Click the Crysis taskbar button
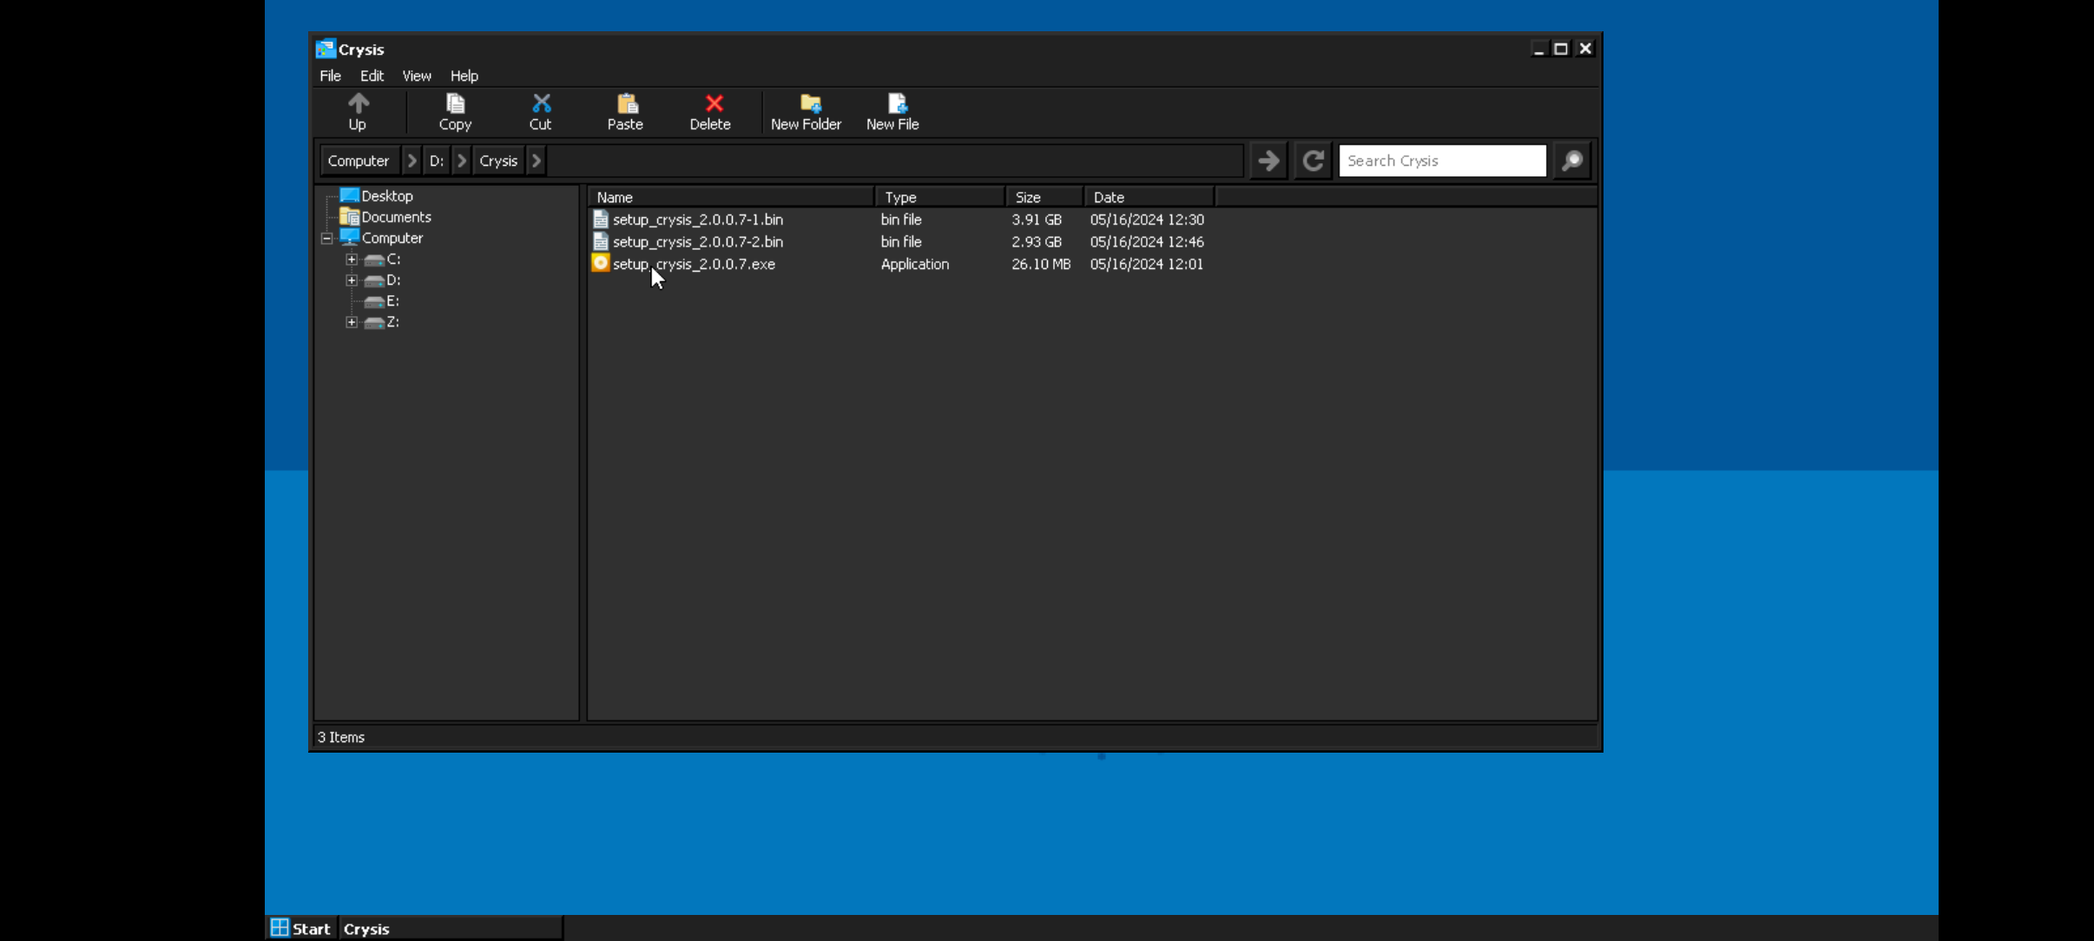Image resolution: width=2094 pixels, height=941 pixels. [450, 928]
